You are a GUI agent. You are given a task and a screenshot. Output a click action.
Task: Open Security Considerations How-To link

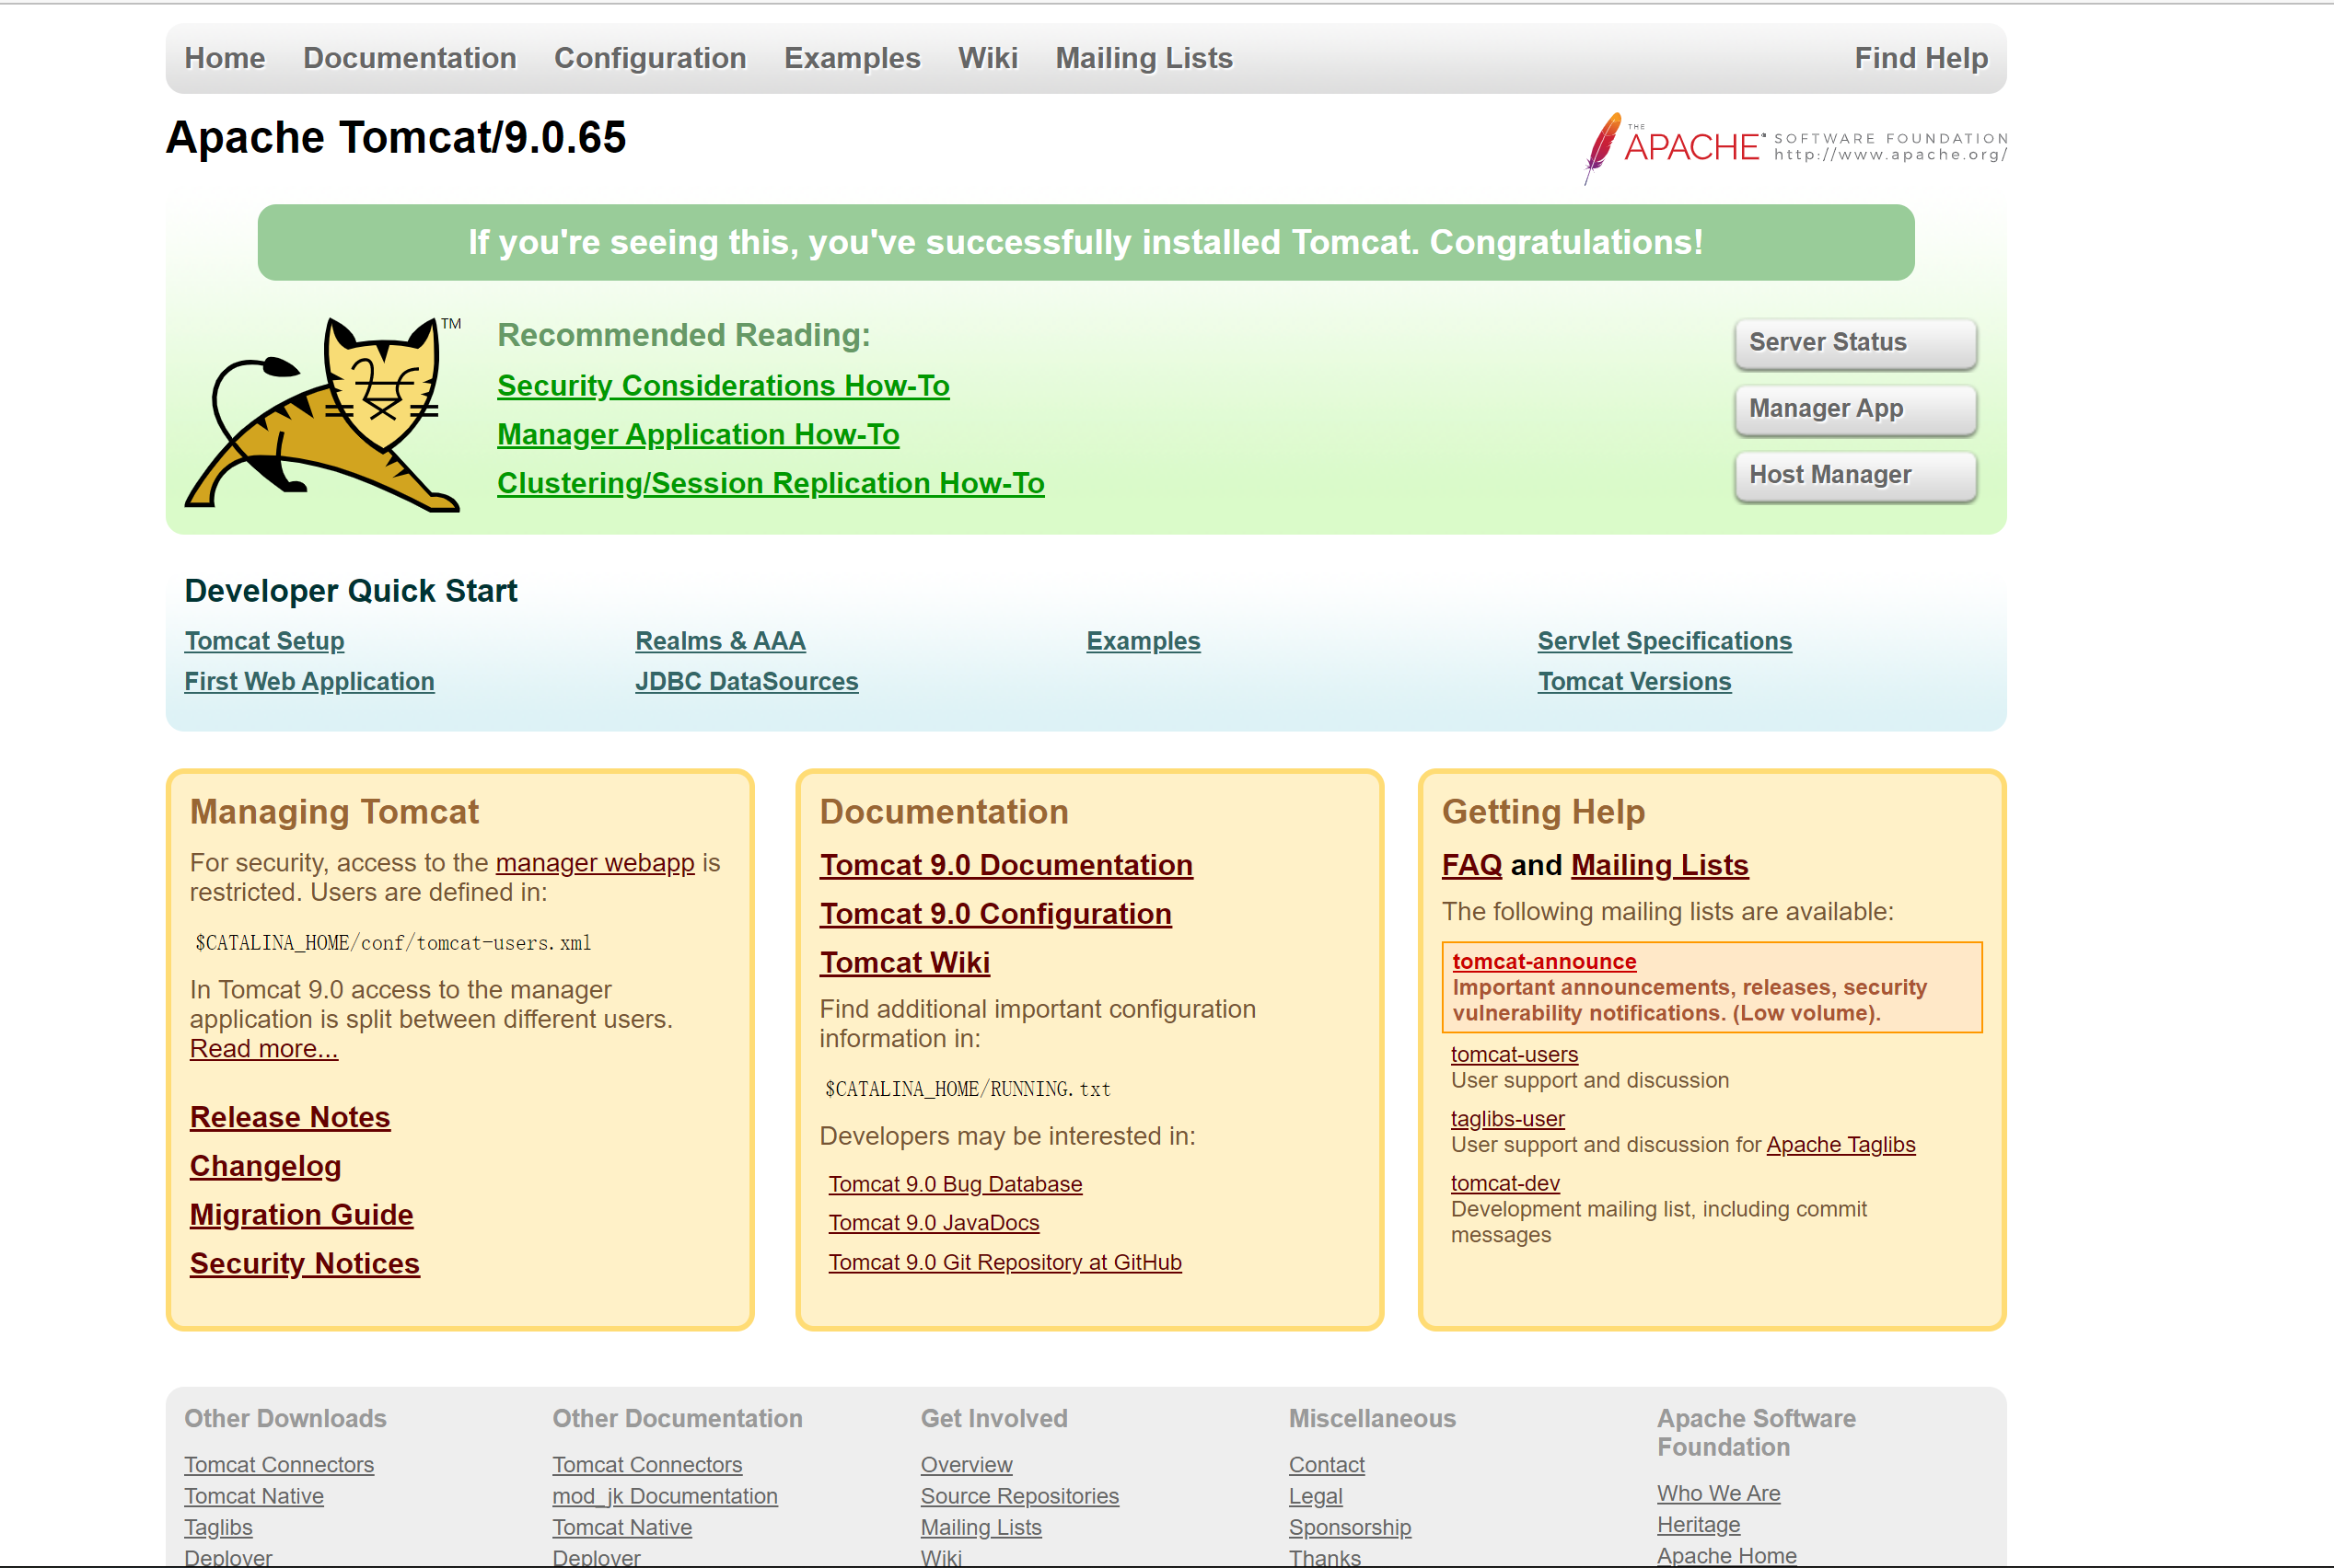tap(724, 385)
